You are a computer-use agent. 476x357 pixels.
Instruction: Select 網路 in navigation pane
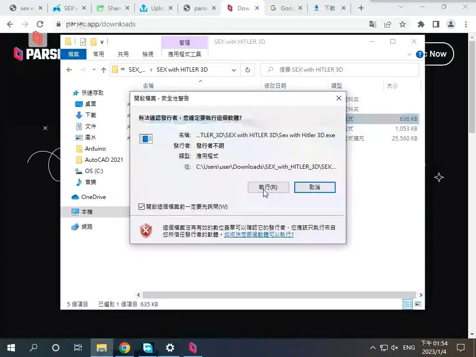pos(87,227)
